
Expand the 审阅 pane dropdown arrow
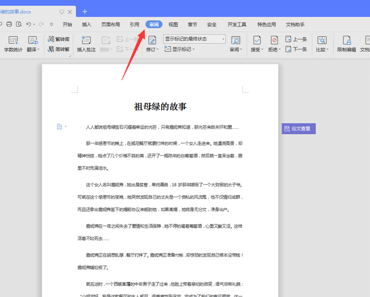pos(241,49)
